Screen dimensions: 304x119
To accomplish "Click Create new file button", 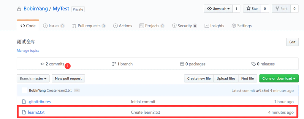I will (x=199, y=78).
